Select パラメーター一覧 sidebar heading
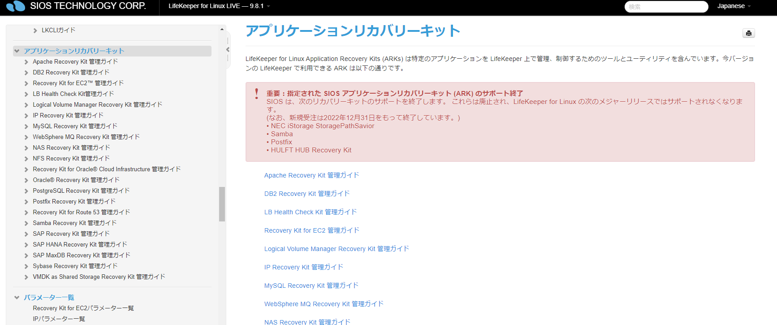Image resolution: width=777 pixels, height=325 pixels. click(x=49, y=298)
